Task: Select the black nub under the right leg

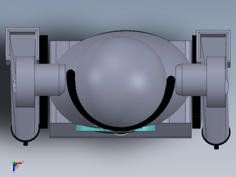Action: [216, 147]
